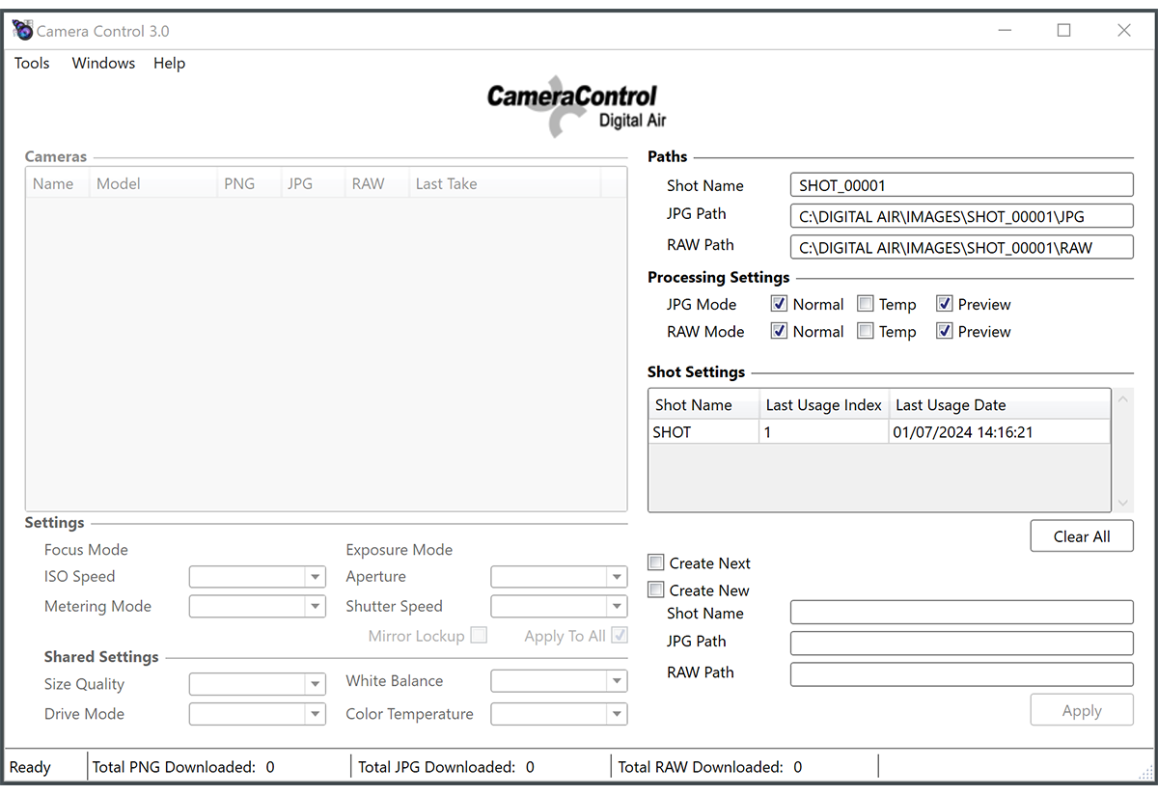
Task: Click the JPG Path field ending in \JPG
Action: [x=962, y=216]
